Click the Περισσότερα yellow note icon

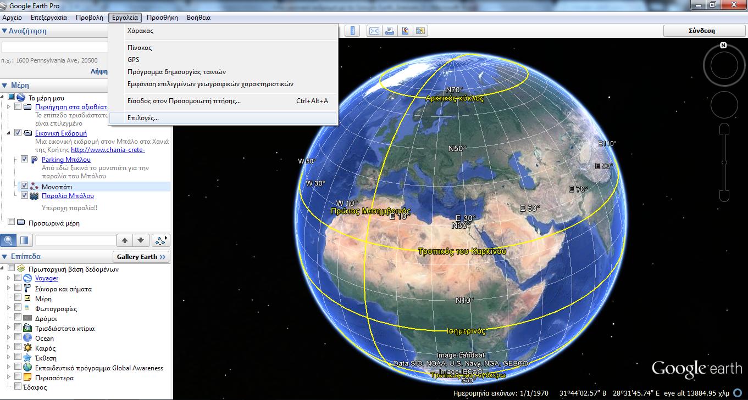click(29, 378)
